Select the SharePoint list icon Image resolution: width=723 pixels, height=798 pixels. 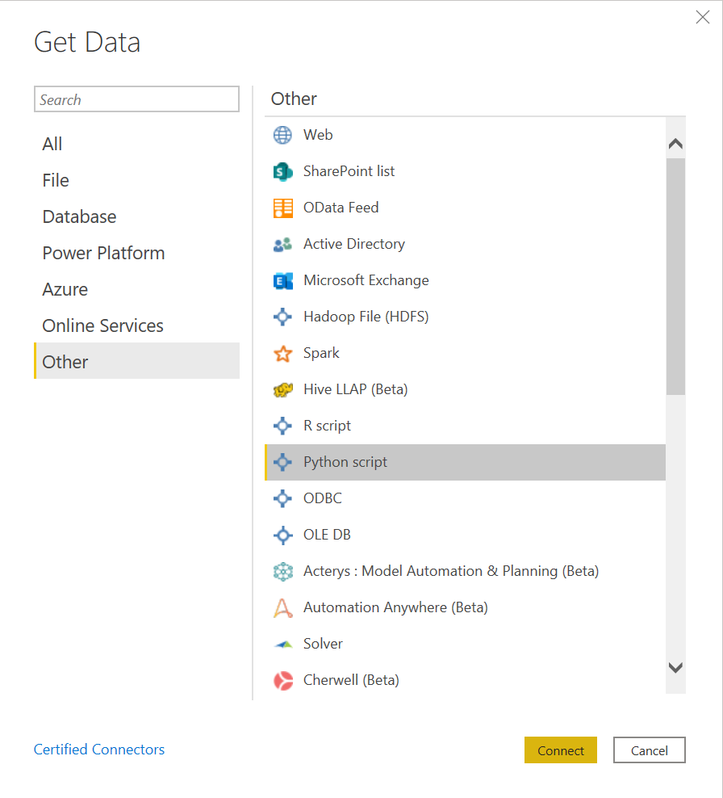(282, 171)
